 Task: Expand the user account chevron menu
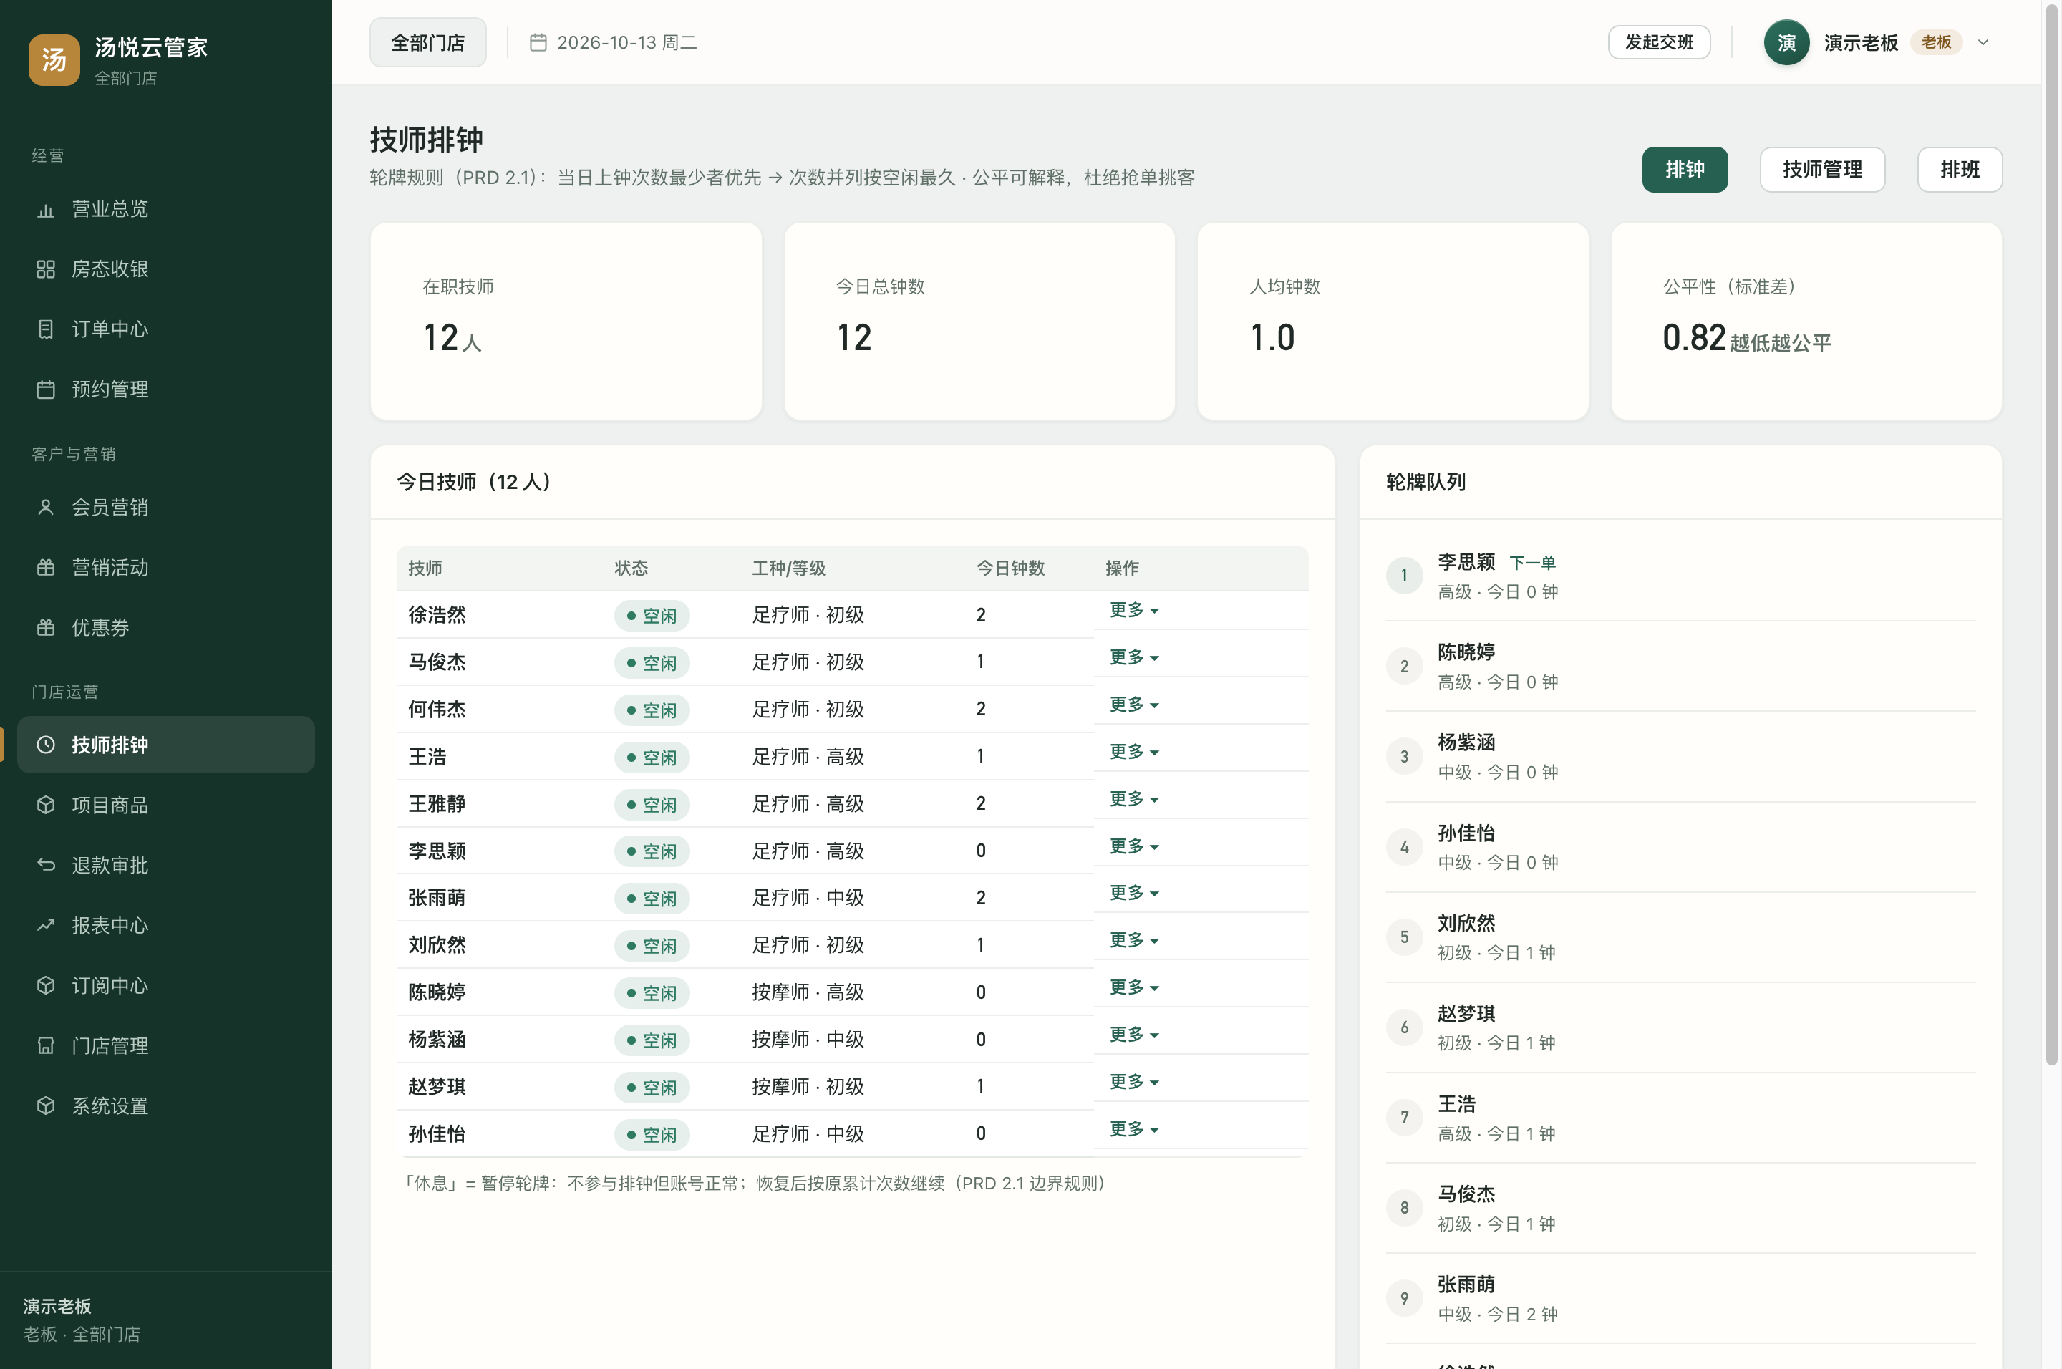(1983, 42)
